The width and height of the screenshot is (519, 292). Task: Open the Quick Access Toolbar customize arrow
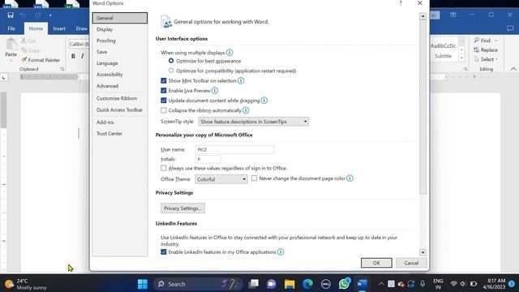pyautogui.click(x=50, y=15)
